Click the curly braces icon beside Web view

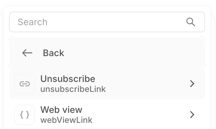pyautogui.click(x=25, y=115)
